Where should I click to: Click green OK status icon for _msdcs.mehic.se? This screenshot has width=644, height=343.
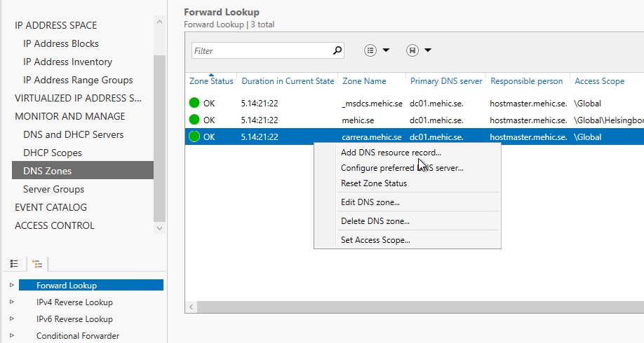pyautogui.click(x=194, y=104)
